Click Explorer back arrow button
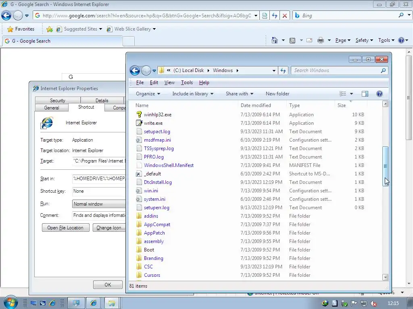The image size is (413, 309). click(135, 70)
